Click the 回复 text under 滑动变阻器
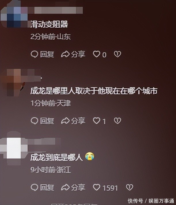The height and width of the screenshot is (205, 176). (x=47, y=54)
